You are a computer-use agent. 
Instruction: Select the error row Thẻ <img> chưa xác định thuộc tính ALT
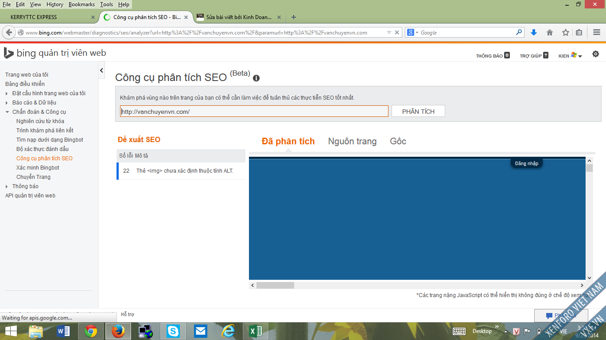(x=181, y=171)
